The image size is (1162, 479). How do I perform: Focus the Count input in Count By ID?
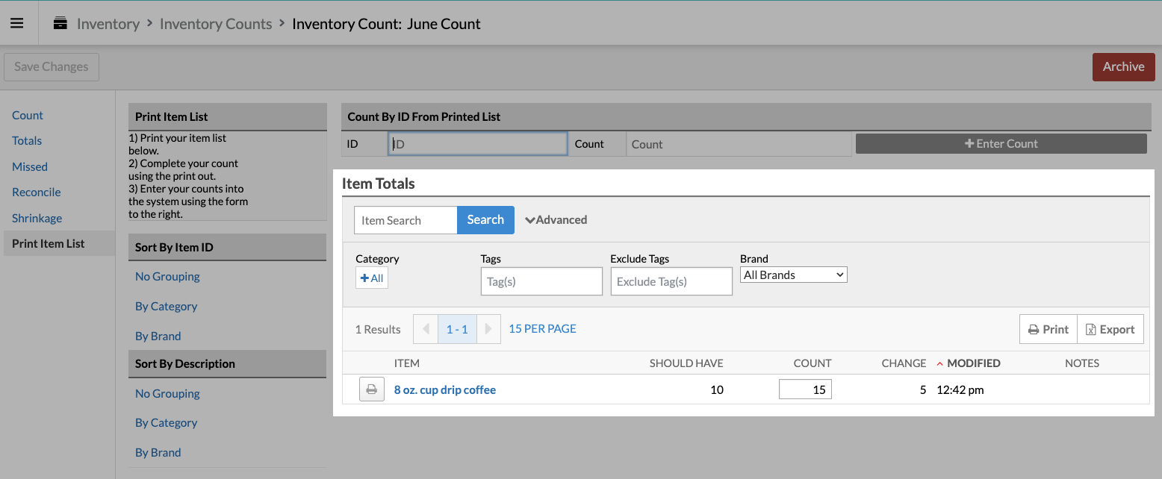[x=739, y=144]
